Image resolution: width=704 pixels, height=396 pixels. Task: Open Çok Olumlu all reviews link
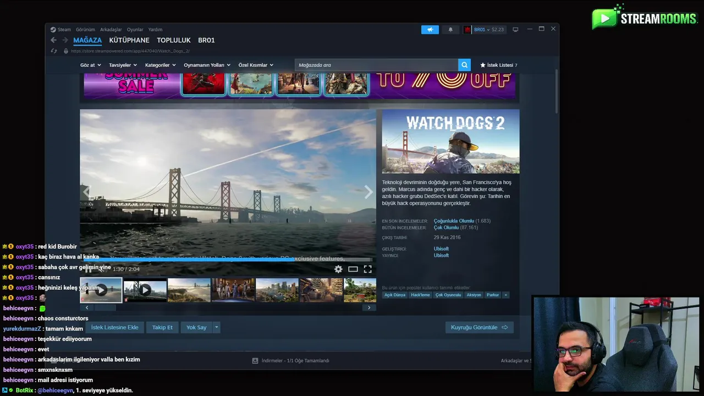[x=446, y=227]
